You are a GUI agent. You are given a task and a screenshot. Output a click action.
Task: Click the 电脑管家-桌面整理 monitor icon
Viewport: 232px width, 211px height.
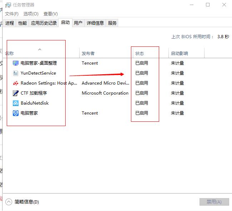click(x=16, y=63)
